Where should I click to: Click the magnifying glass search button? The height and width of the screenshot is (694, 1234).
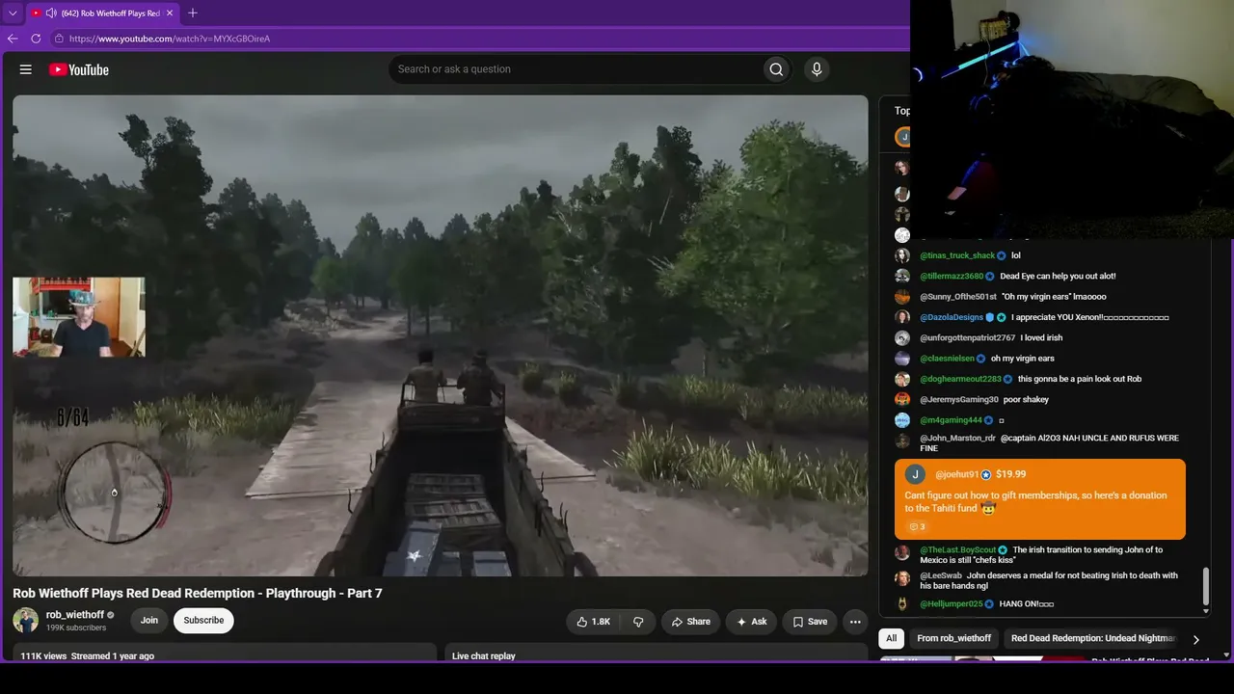tap(776, 69)
